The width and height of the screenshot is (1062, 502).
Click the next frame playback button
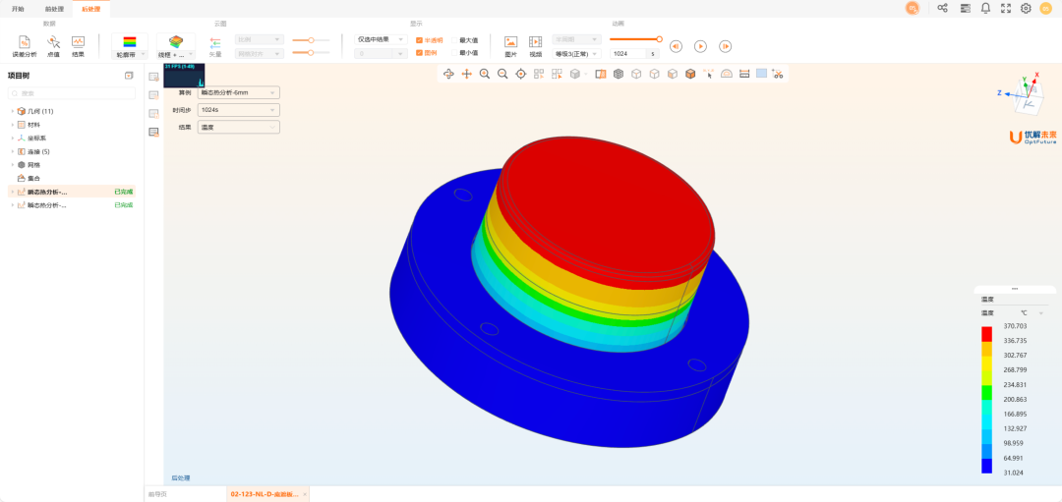(726, 47)
